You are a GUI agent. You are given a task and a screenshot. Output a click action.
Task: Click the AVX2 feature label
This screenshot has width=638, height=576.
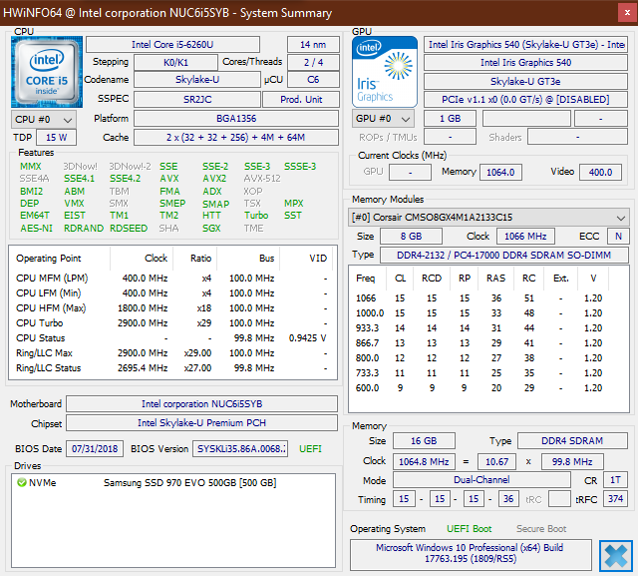214,179
